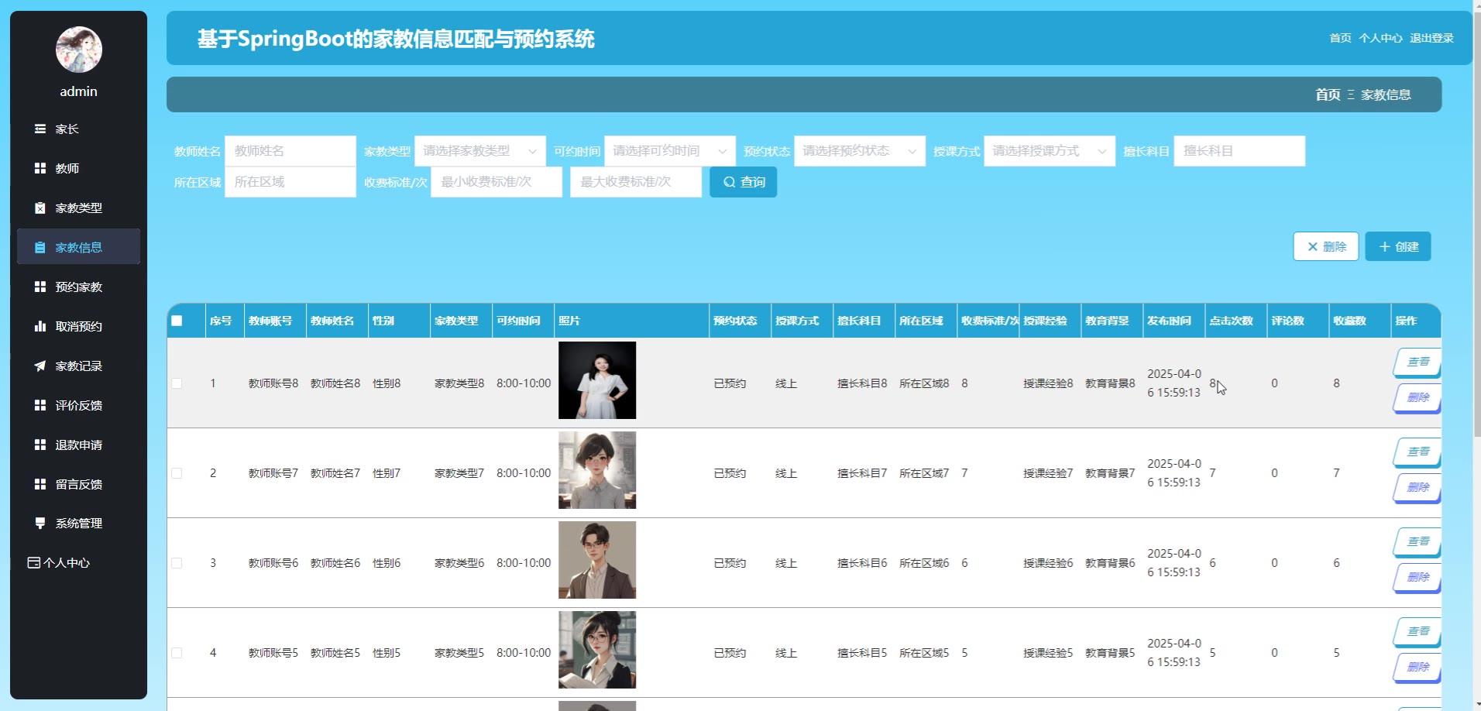Click the photo thumbnail for 教师姓名8
The image size is (1481, 711).
597,380
